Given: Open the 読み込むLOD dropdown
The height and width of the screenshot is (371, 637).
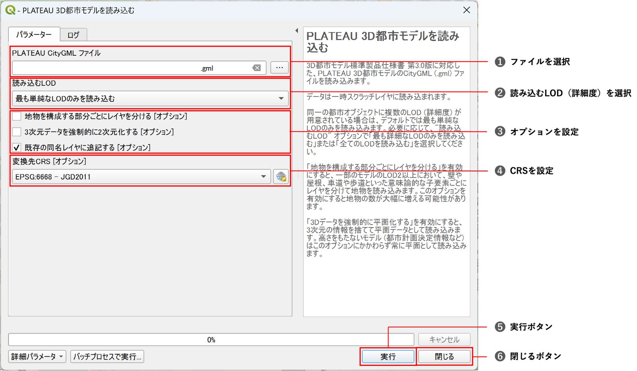Looking at the screenshot, I should pyautogui.click(x=150, y=99).
